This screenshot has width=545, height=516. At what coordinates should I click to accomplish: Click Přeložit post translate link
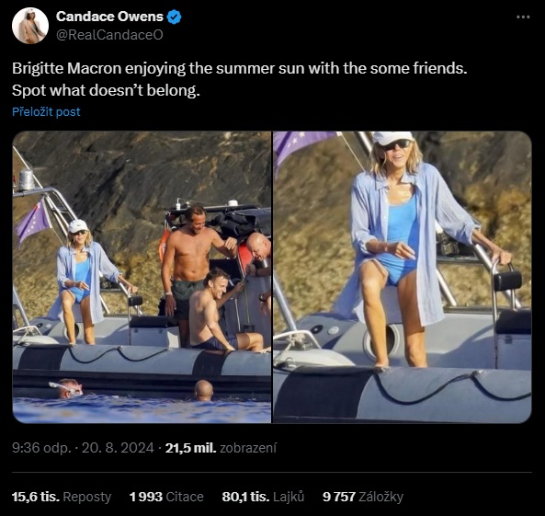[46, 111]
